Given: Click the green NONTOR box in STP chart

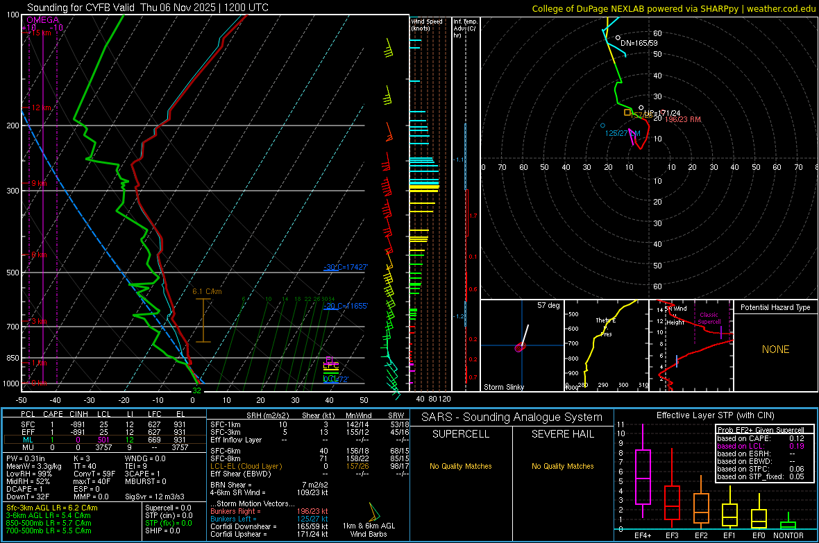Looking at the screenshot, I should (x=788, y=525).
